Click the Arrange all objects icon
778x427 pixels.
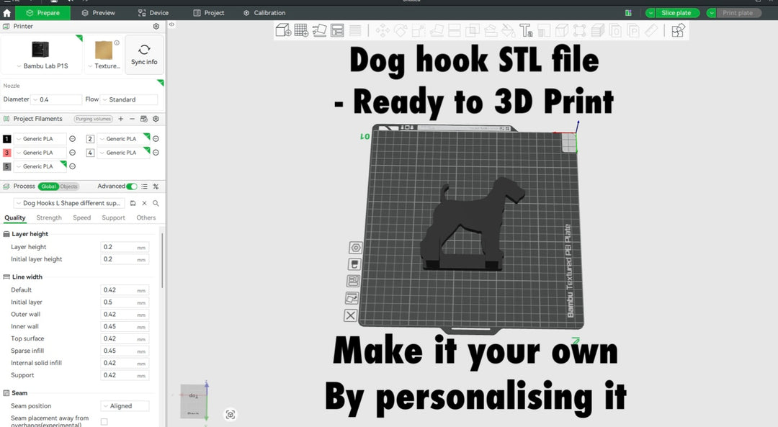tap(337, 31)
